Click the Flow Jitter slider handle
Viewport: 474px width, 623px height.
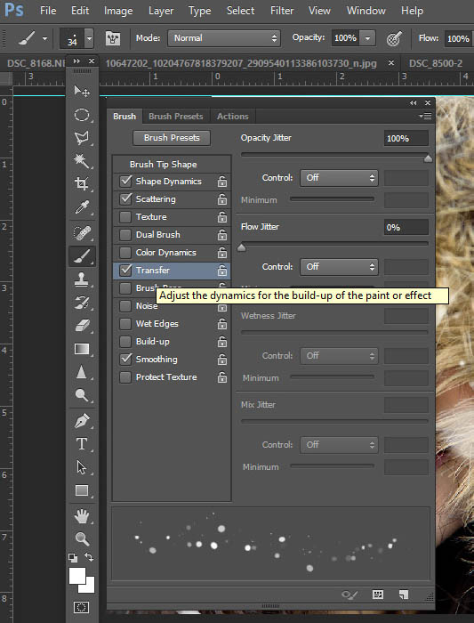(241, 248)
